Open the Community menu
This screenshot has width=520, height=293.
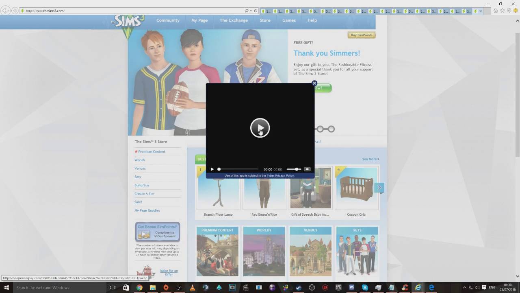[x=168, y=20]
